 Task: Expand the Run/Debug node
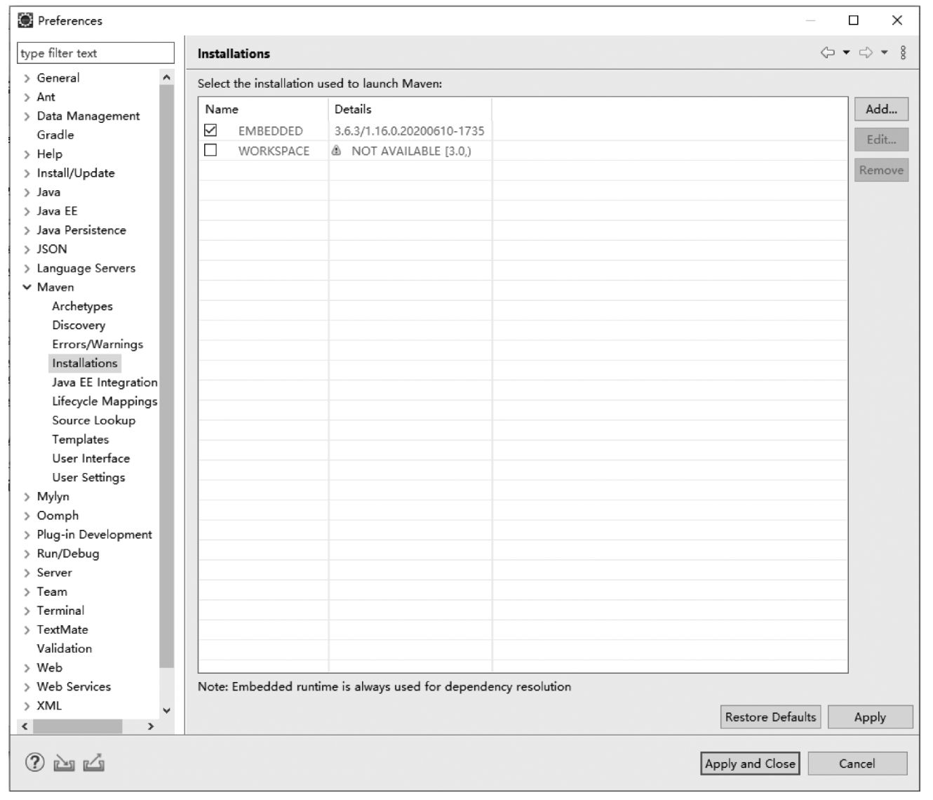pyautogui.click(x=27, y=554)
